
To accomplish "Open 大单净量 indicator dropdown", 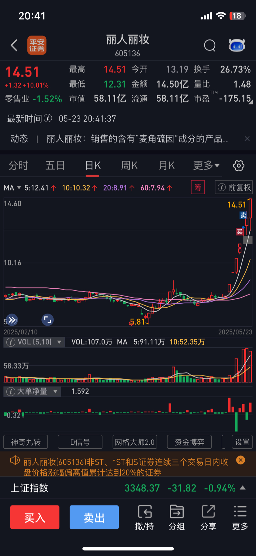I will (55, 392).
